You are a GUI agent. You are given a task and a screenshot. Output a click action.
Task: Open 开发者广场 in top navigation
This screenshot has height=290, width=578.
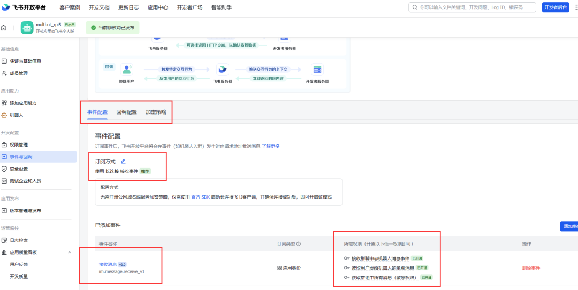(189, 7)
